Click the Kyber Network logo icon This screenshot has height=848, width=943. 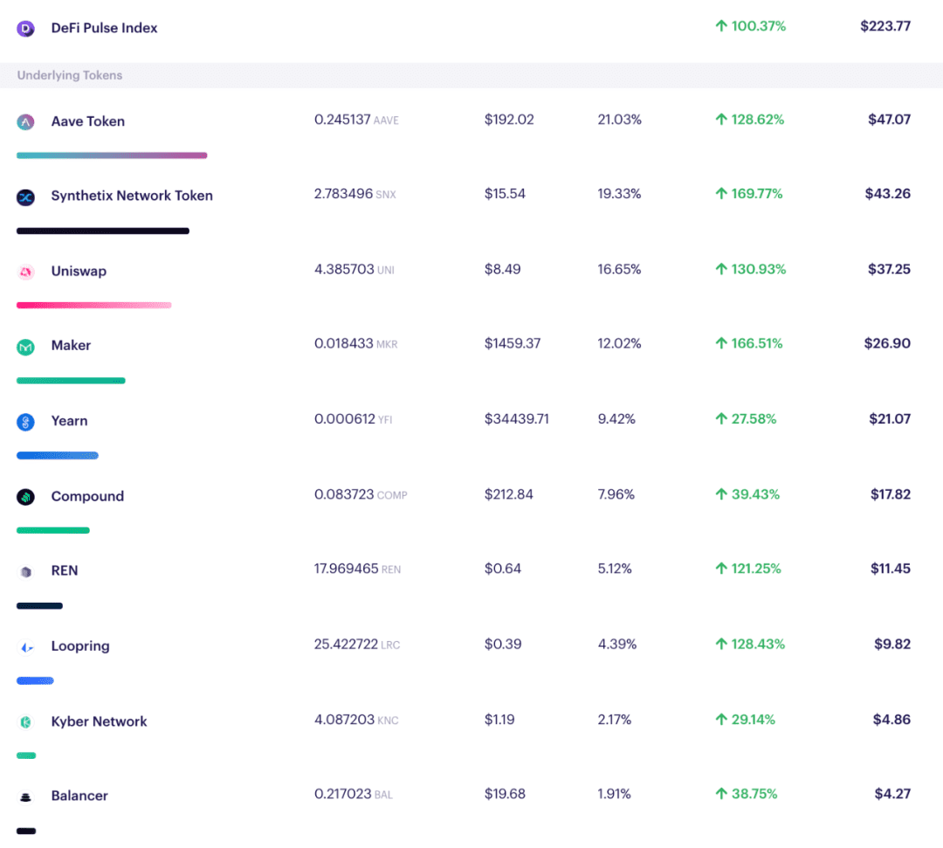tap(25, 721)
